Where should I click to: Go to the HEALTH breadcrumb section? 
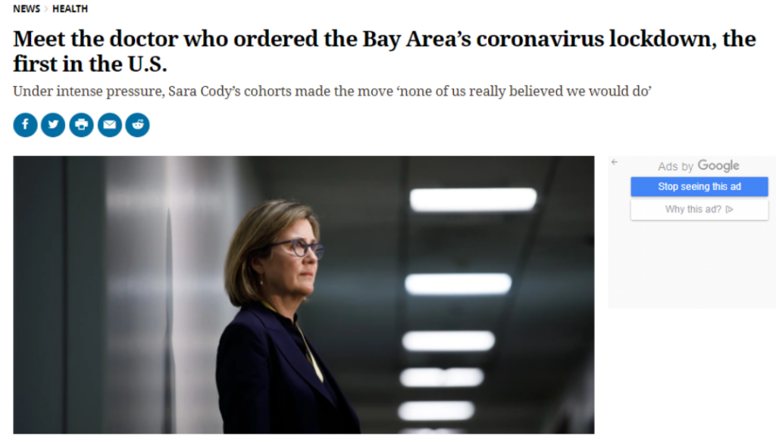point(70,9)
